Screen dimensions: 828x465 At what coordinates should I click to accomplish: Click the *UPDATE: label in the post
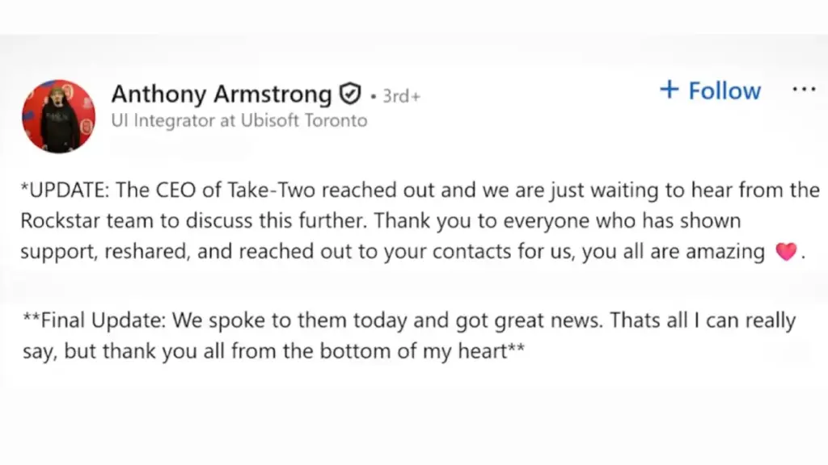[66, 191]
